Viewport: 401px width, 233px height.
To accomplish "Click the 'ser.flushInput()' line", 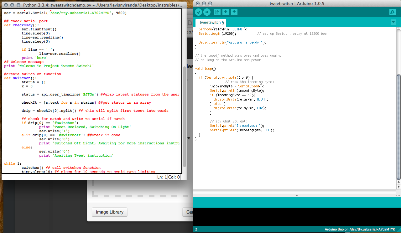I will (x=39, y=29).
